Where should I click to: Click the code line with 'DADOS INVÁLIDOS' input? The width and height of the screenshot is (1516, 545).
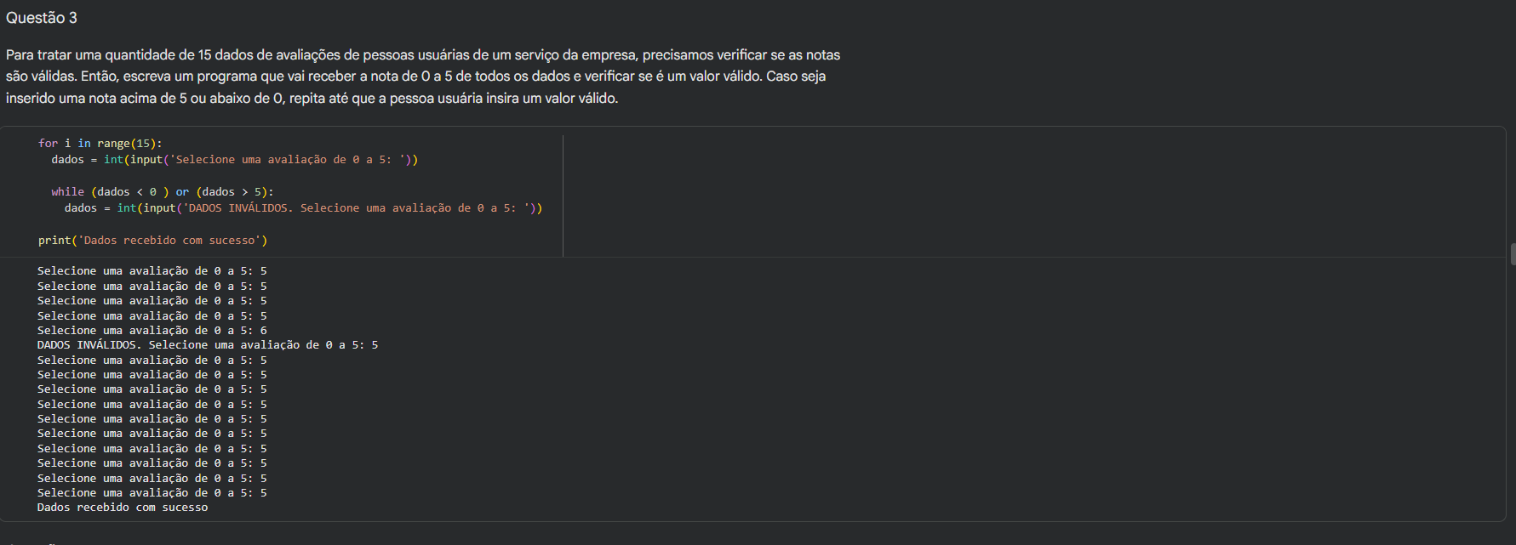[303, 208]
